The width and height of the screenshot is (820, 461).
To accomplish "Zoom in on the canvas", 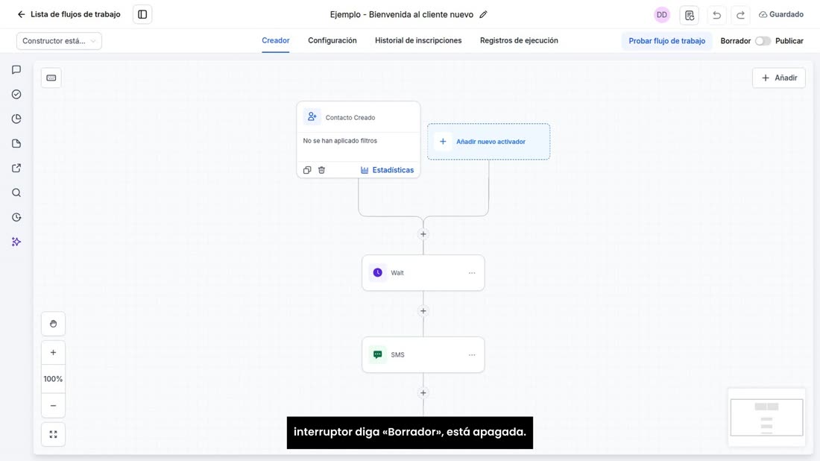I will (x=54, y=352).
